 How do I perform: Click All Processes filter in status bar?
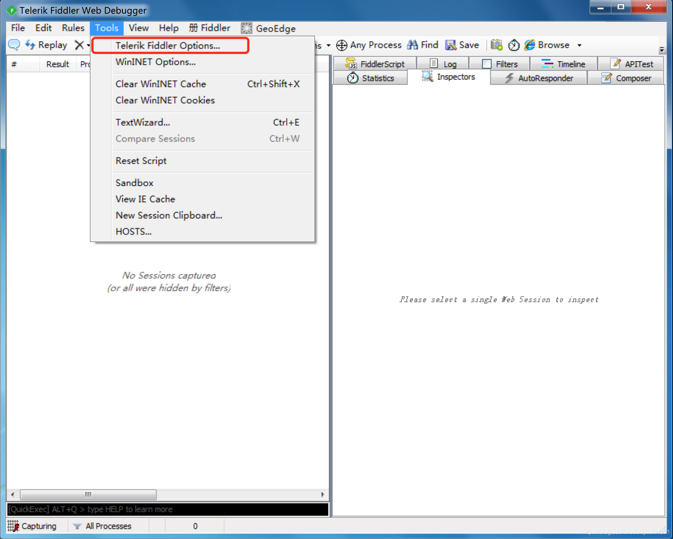coord(102,526)
